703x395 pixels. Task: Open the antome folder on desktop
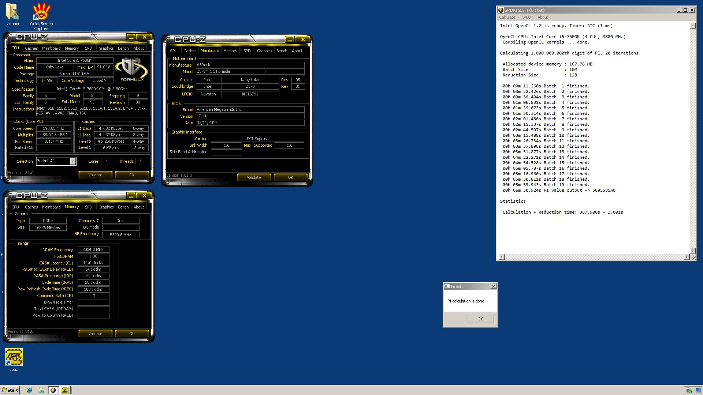(x=14, y=15)
